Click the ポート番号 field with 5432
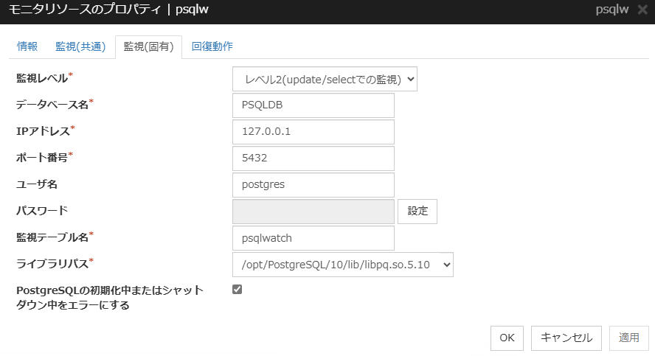Image resolution: width=655 pixels, height=356 pixels. coord(313,158)
